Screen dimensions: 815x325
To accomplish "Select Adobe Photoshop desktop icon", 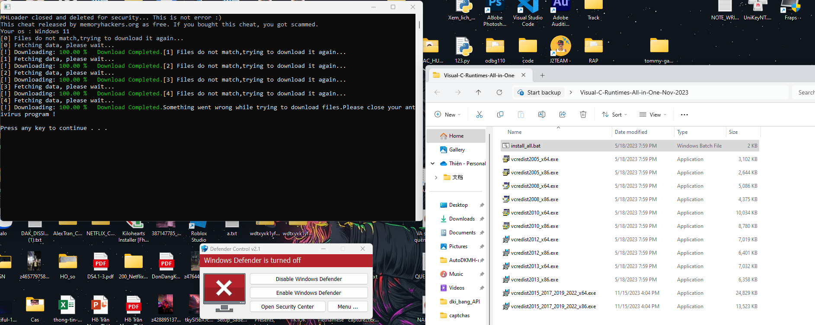I will coord(495,14).
